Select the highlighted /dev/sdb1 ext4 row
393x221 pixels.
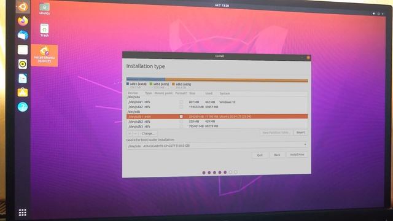coord(217,117)
